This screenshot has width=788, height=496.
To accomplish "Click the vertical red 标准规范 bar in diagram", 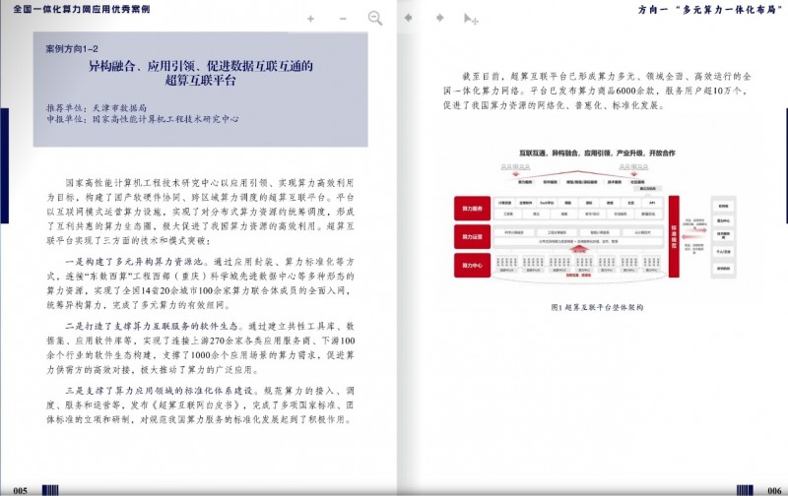I will click(674, 236).
